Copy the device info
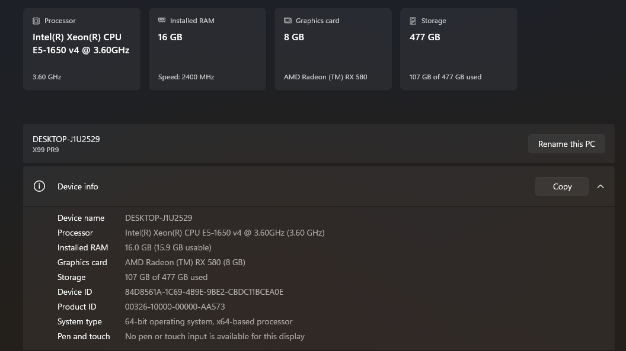This screenshot has height=351, width=626. tap(562, 186)
